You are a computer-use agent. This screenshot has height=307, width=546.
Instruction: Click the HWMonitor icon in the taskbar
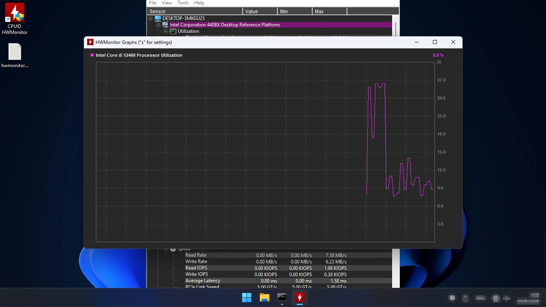(299, 298)
